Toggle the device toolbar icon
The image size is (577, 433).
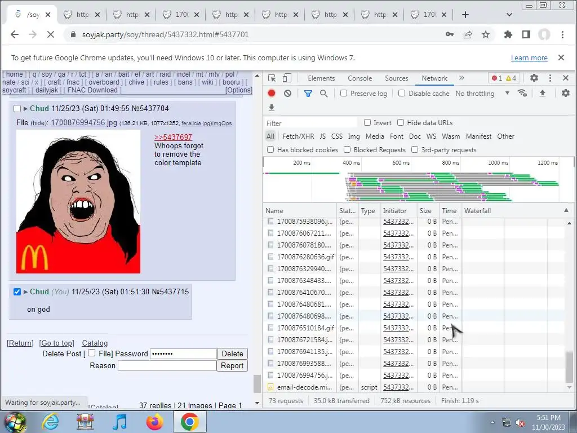click(x=287, y=78)
